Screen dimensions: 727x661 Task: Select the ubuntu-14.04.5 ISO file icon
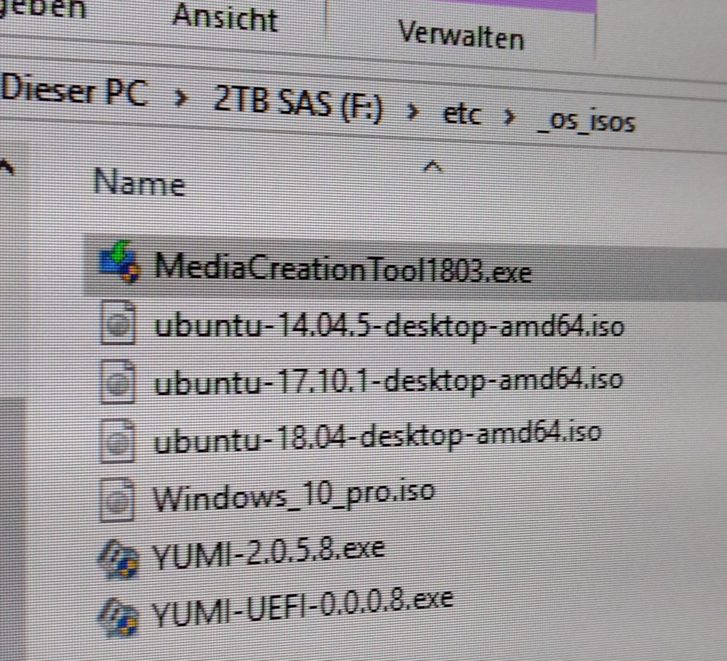[x=118, y=323]
